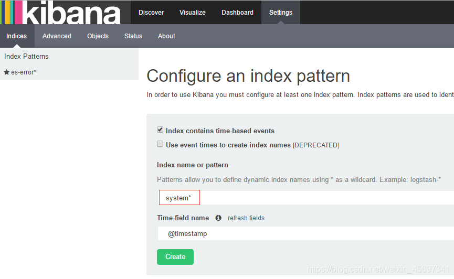Click the index name field containing system*

click(x=306, y=198)
